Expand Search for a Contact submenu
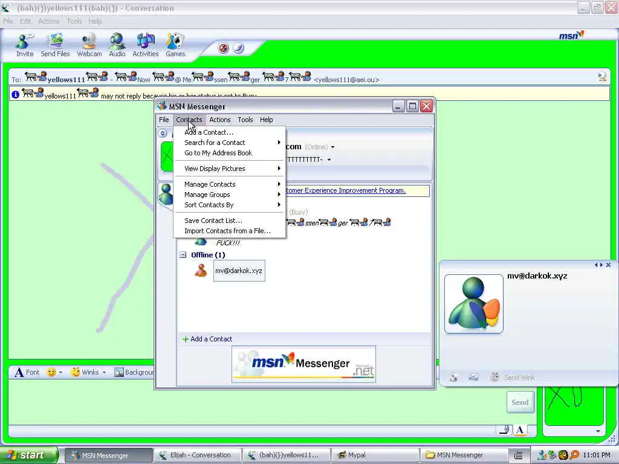This screenshot has height=464, width=619. [x=229, y=143]
